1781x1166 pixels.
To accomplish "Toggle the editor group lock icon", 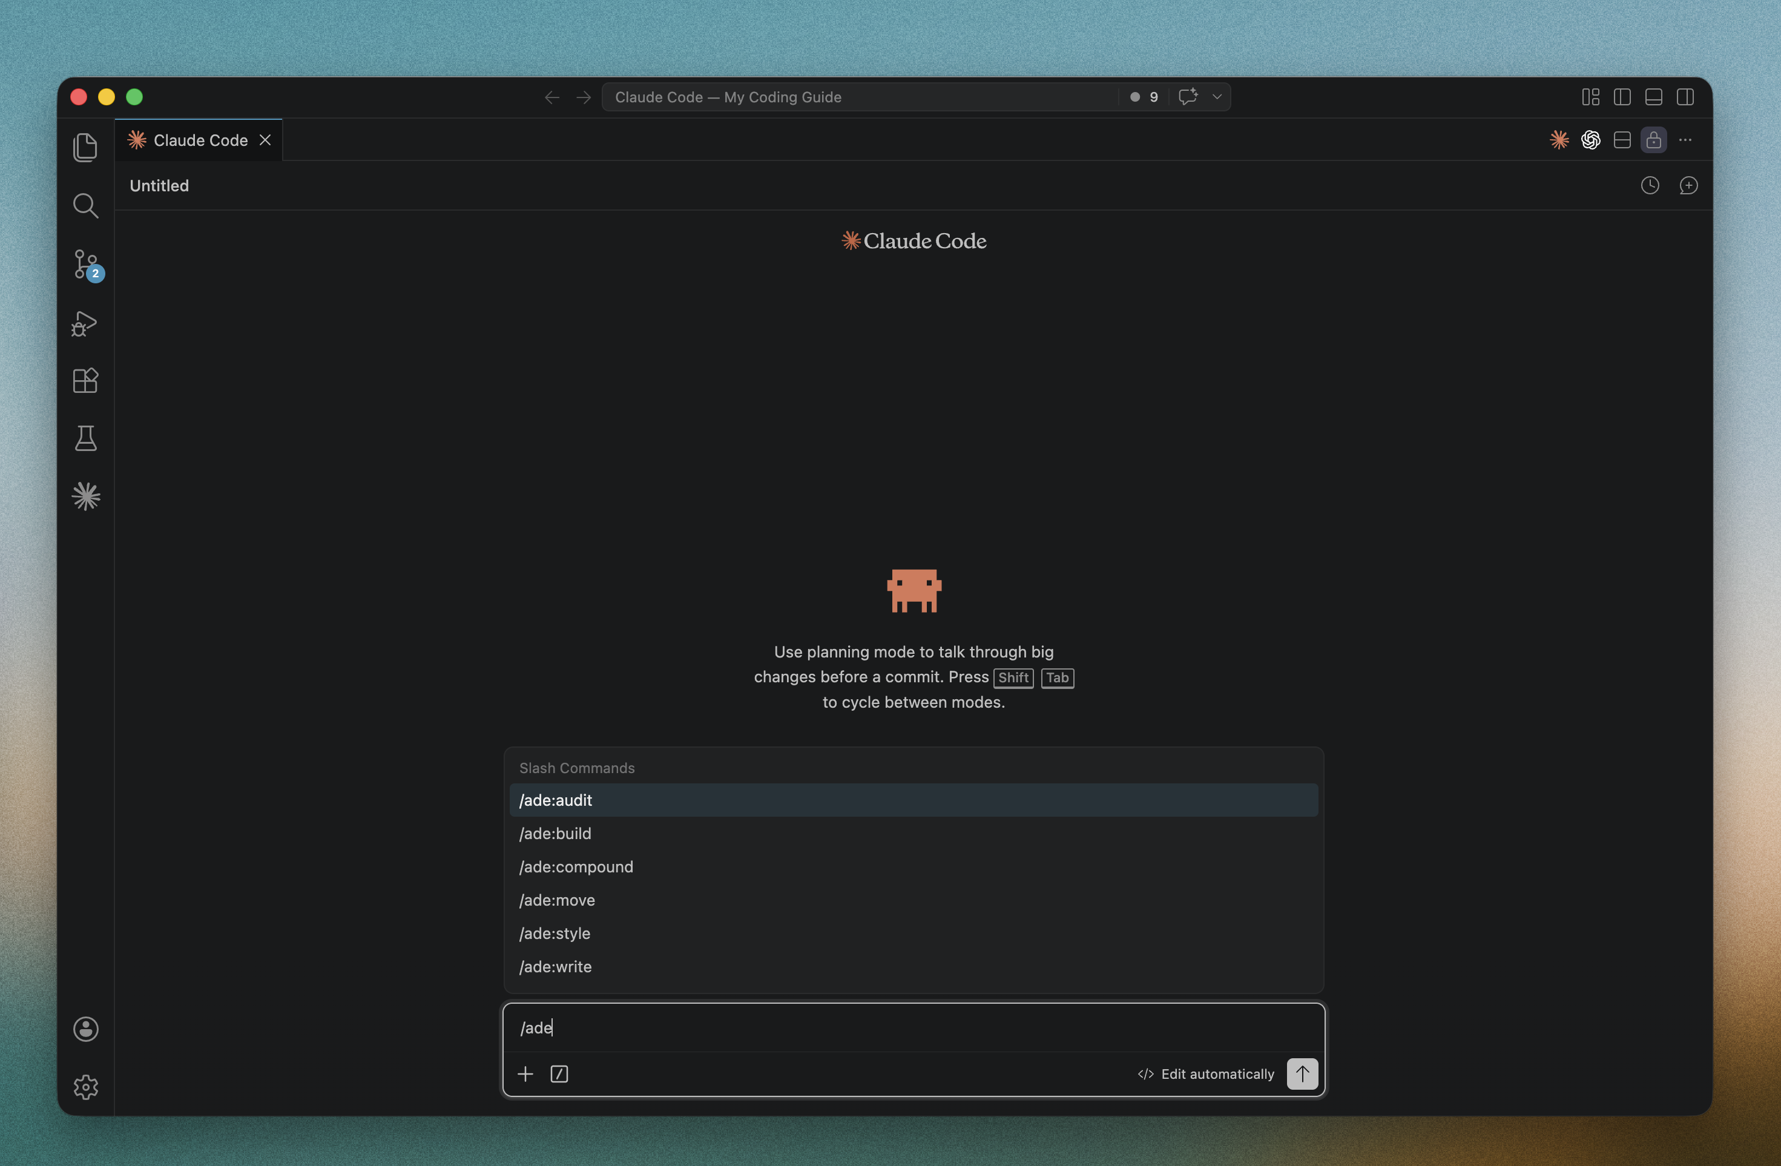I will coord(1653,140).
